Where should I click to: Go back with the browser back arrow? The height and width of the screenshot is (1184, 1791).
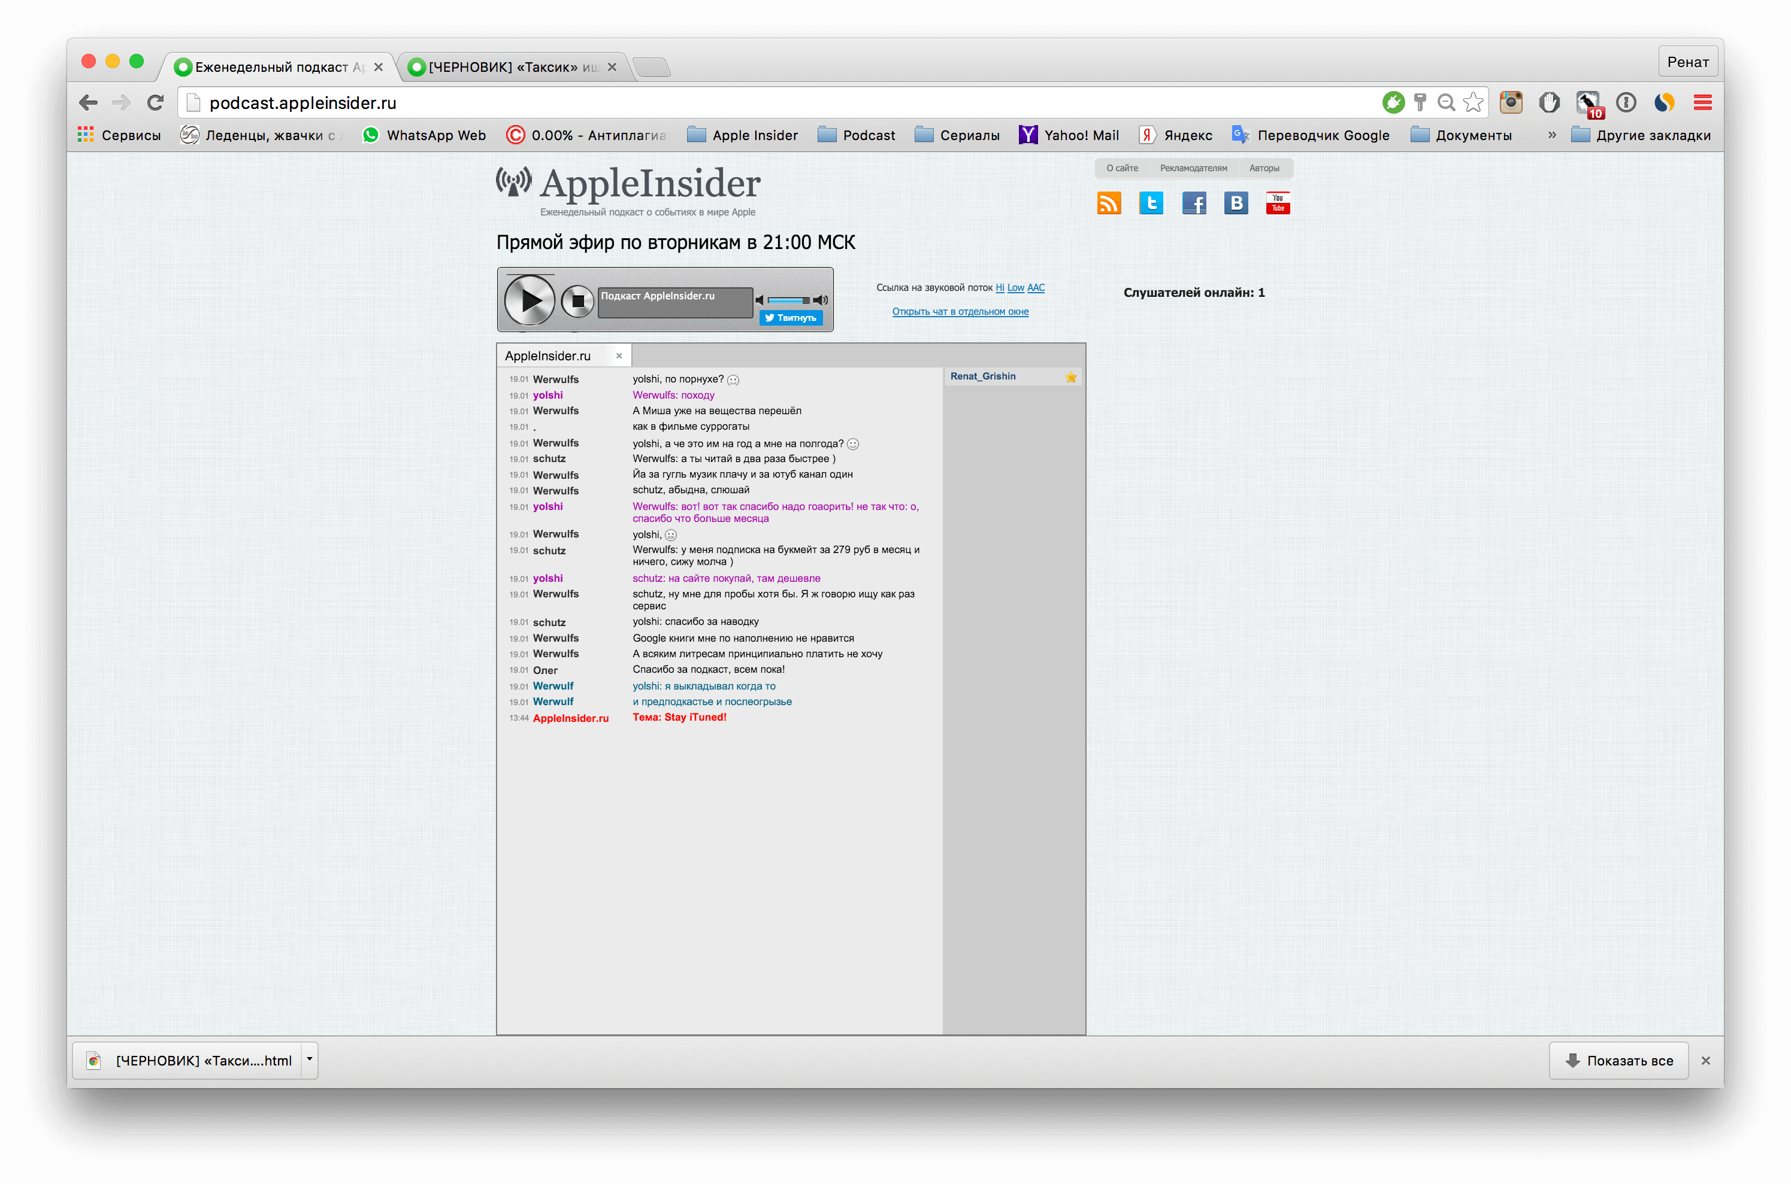(89, 103)
